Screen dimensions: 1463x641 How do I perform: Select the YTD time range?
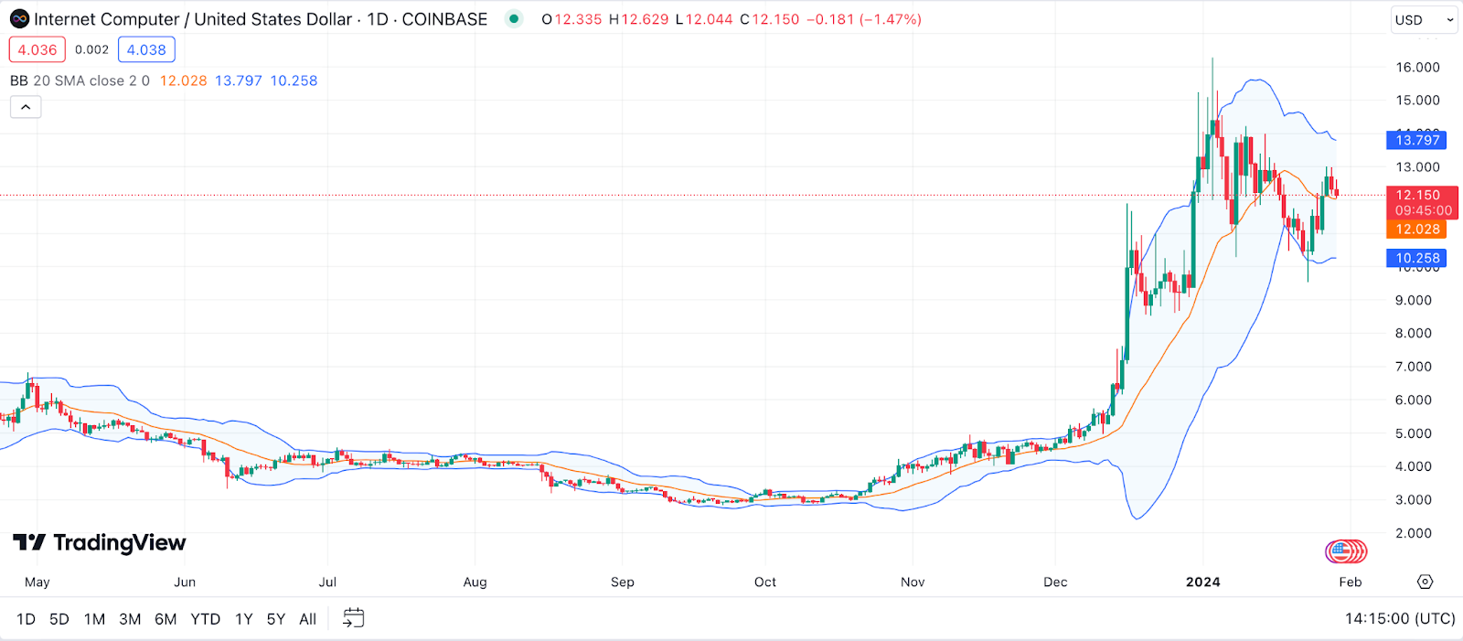pyautogui.click(x=206, y=619)
